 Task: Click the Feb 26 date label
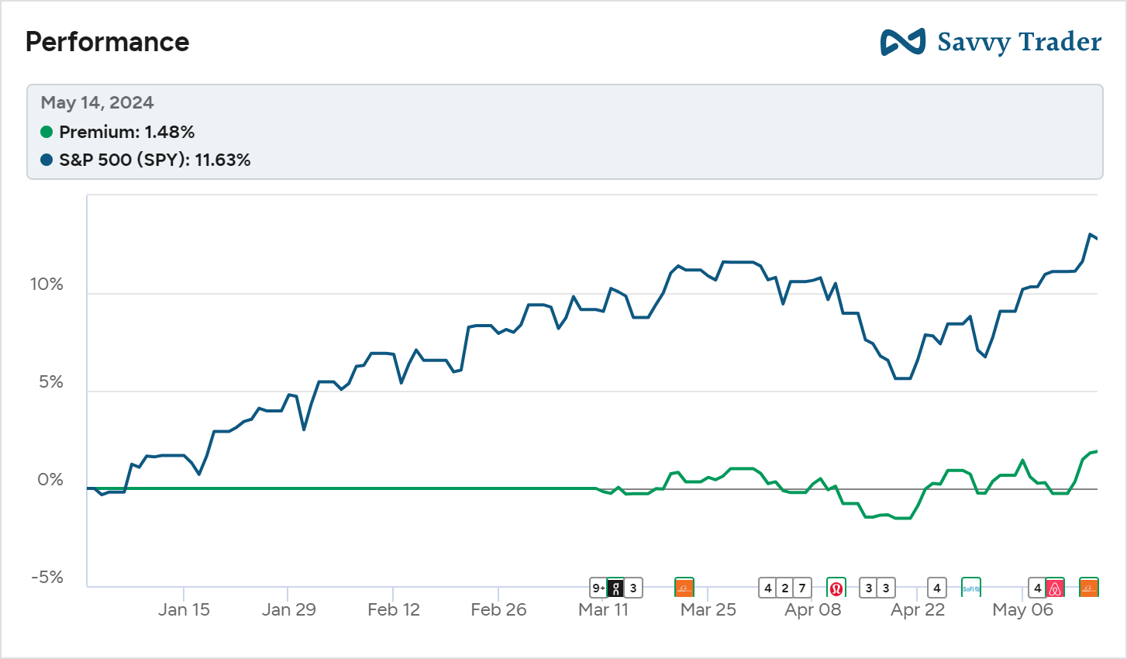tap(498, 609)
